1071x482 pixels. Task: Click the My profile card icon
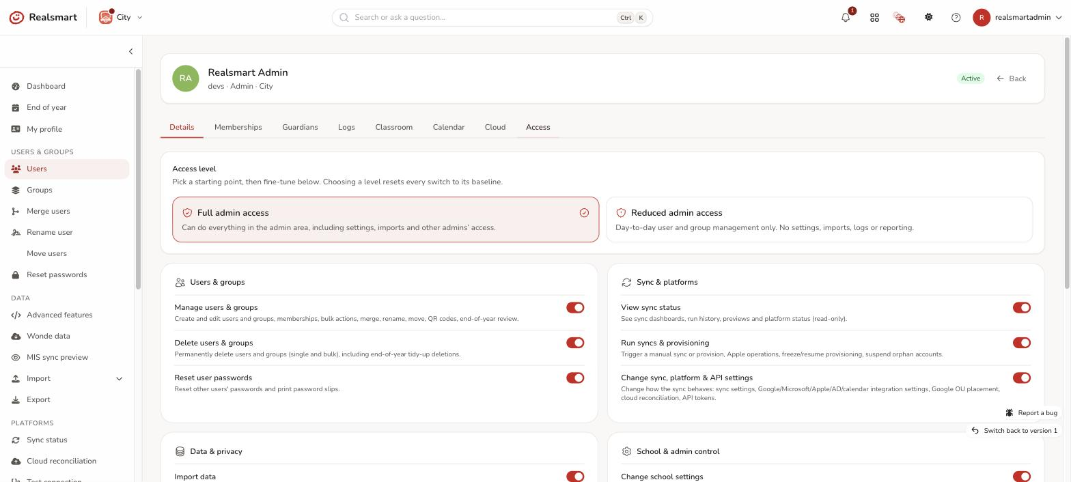tap(16, 129)
